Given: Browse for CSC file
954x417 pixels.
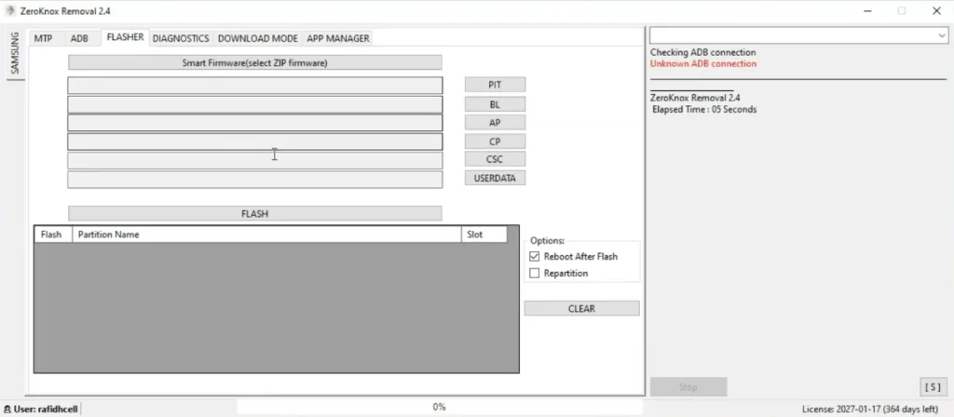Looking at the screenshot, I should coord(495,159).
